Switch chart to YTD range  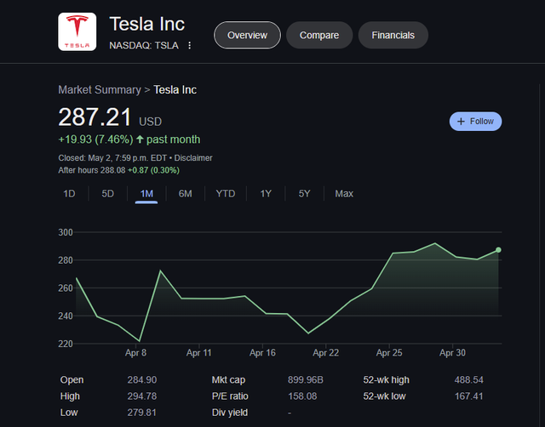pyautogui.click(x=226, y=193)
